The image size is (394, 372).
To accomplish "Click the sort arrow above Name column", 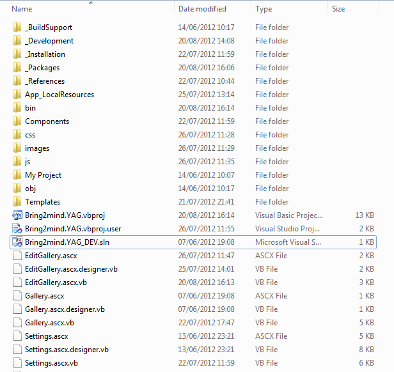I will click(x=91, y=3).
